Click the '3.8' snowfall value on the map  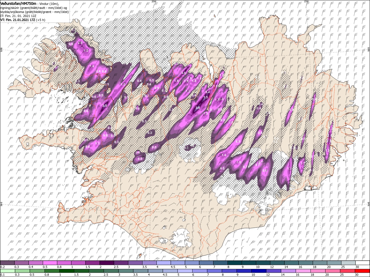click(x=198, y=108)
